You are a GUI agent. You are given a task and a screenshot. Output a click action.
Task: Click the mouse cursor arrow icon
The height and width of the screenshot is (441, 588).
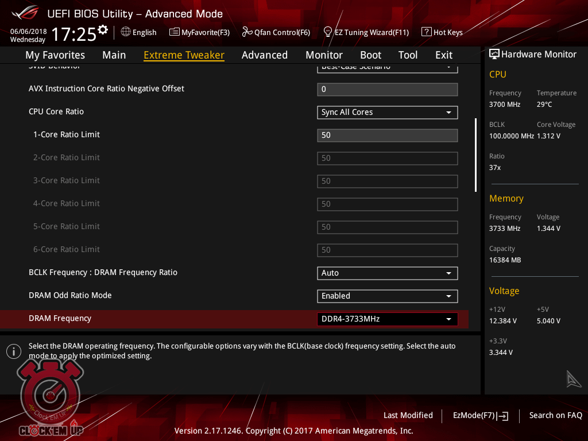point(574,379)
